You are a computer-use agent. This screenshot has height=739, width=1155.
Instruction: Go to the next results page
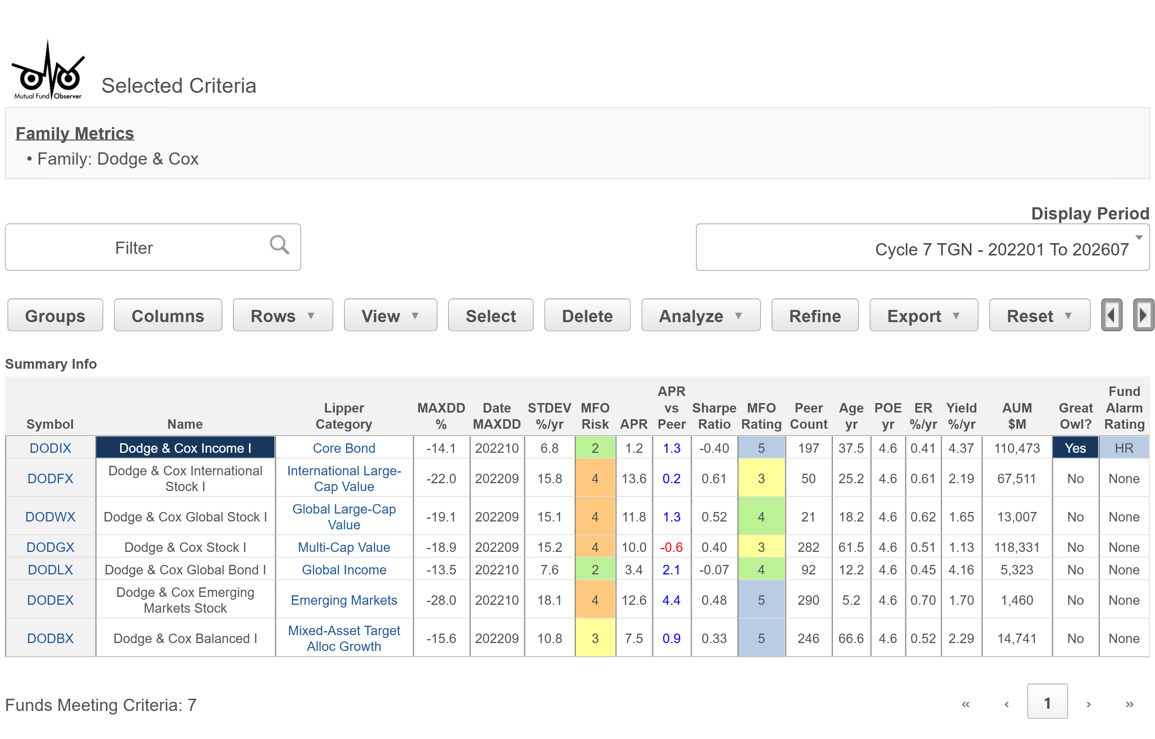(1088, 704)
